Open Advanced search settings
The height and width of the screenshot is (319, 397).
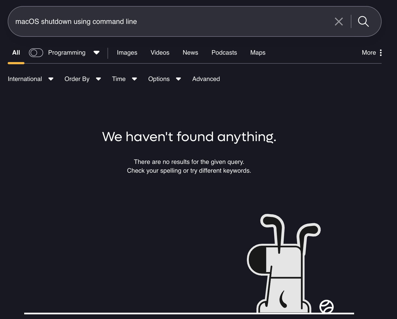pos(206,79)
